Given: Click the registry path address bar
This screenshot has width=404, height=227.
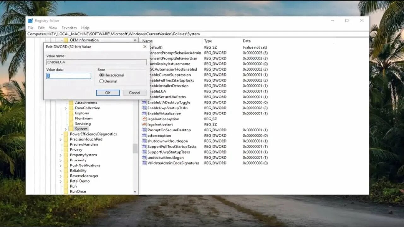Looking at the screenshot, I should (x=197, y=34).
